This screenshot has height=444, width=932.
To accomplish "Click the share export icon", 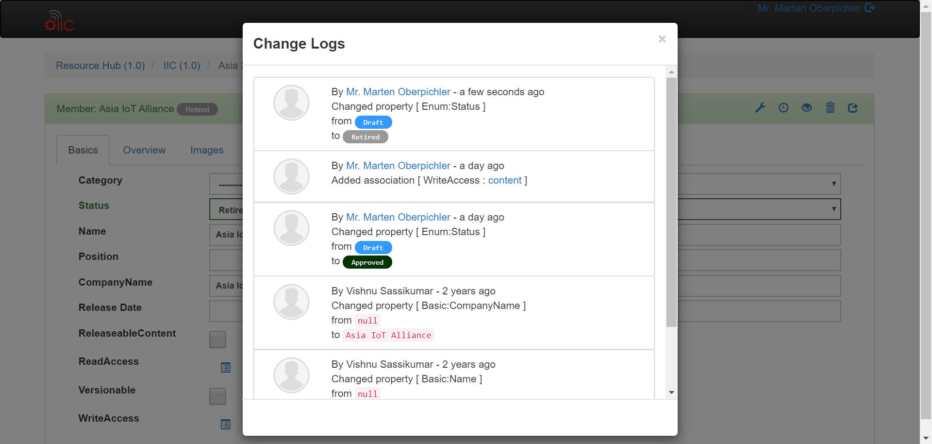I will 853,108.
